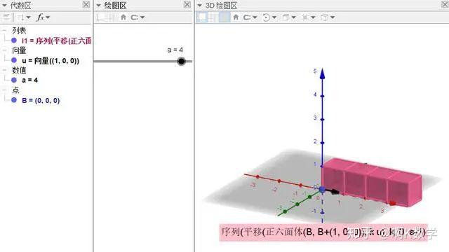Click home standard view in 3D toolbar
Image resolution: width=449 pixels, height=252 pixels.
coord(236,17)
